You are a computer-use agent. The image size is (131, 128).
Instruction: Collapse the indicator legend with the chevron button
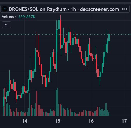tap(6, 25)
